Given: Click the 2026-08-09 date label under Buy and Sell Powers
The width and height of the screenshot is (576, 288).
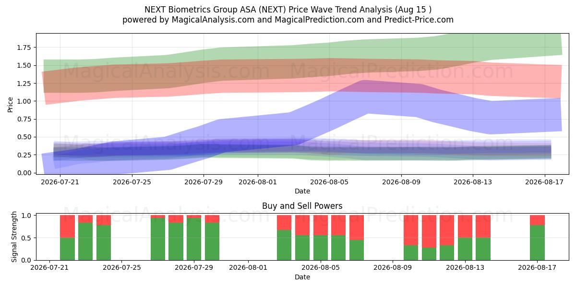Looking at the screenshot, I should pos(393,268).
